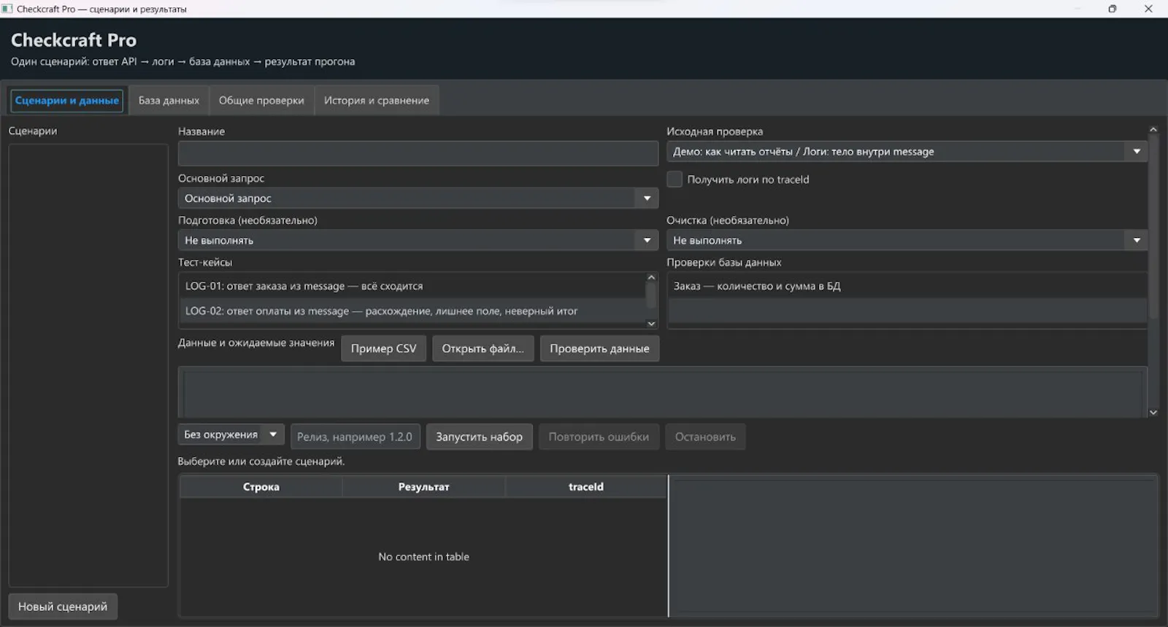Open the «Очистка (необязательно)» dropdown

[x=907, y=240]
